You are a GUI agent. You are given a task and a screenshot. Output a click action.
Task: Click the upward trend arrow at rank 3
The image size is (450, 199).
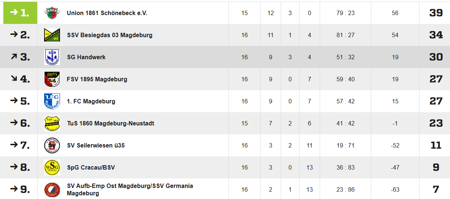click(x=14, y=57)
